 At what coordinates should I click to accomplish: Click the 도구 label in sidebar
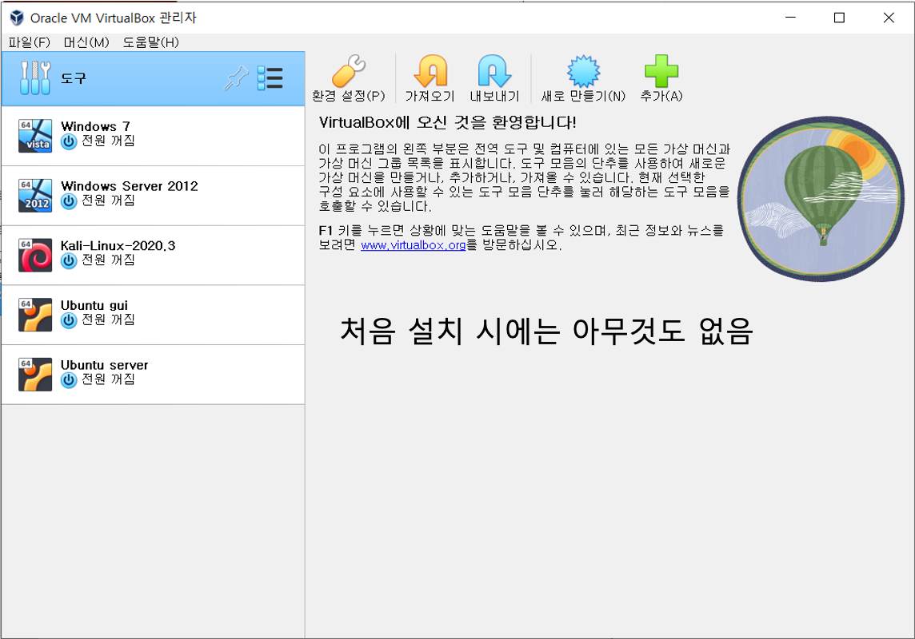[74, 78]
